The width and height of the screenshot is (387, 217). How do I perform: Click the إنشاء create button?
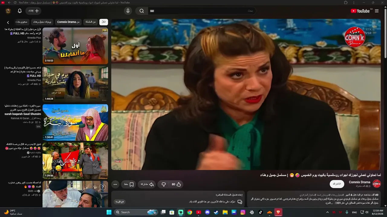[x=34, y=11]
